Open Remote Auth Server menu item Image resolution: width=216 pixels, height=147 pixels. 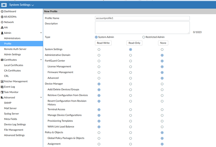click(x=15, y=49)
